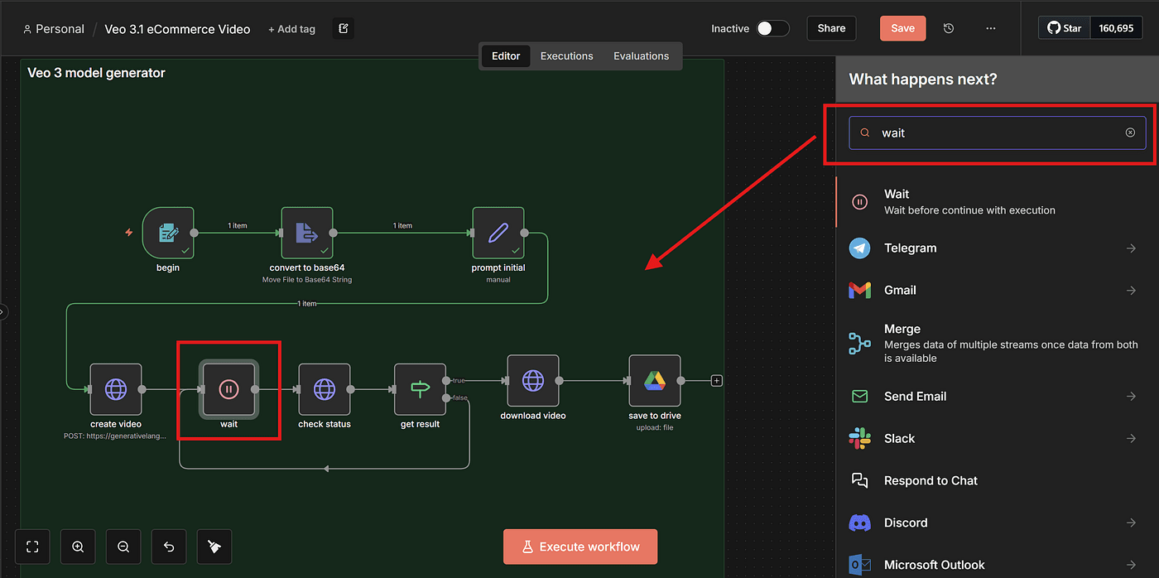
Task: Select the 'prompt initial' edit node
Action: pos(498,234)
